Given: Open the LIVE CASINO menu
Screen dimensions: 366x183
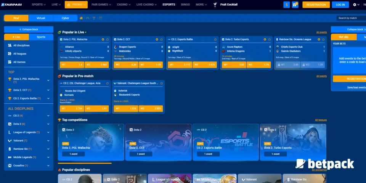Looking at the screenshot, I should tap(146, 5).
